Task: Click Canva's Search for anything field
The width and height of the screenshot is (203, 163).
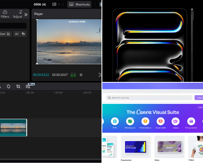Action: pos(149,98)
